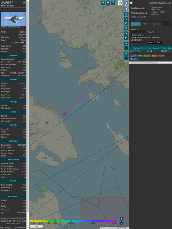
Task: Switch to the Filters tab
Action: 146,24
